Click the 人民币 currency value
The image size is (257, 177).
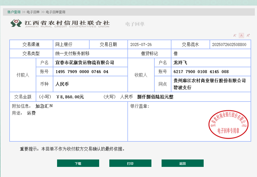(62, 84)
